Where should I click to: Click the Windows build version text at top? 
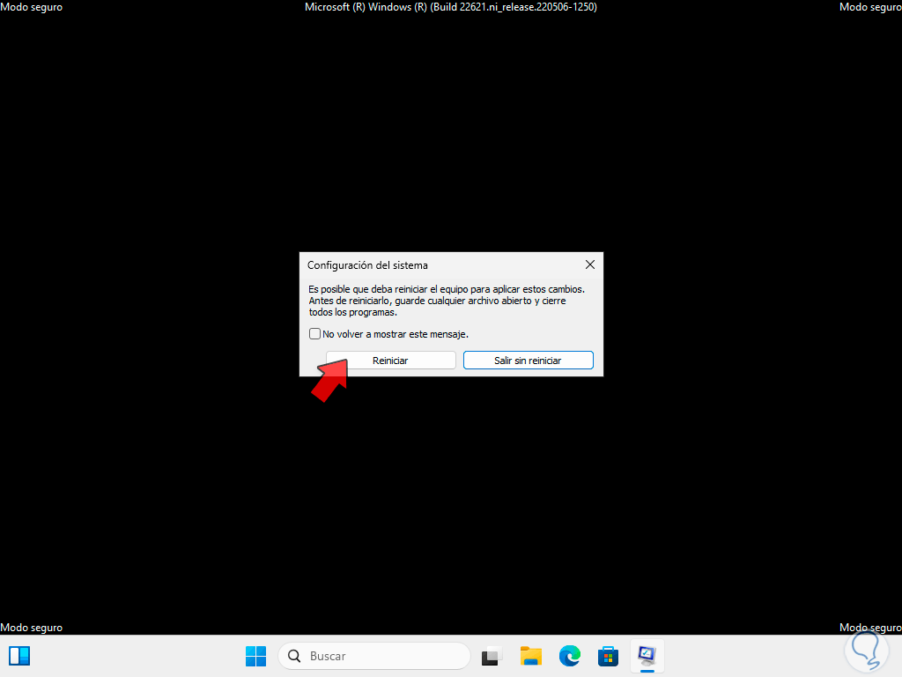point(450,7)
